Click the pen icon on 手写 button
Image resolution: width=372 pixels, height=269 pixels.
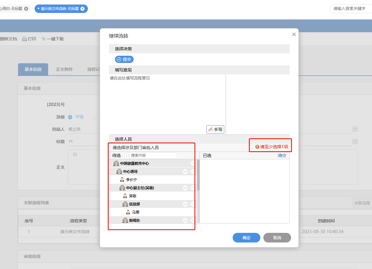click(211, 130)
